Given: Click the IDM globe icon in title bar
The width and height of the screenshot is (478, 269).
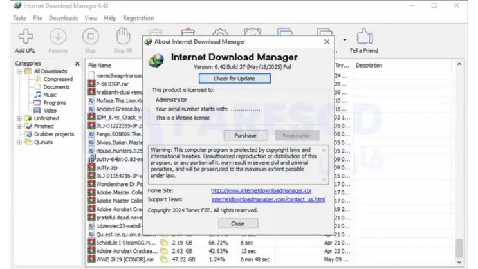Looking at the screenshot, I should (17, 6).
